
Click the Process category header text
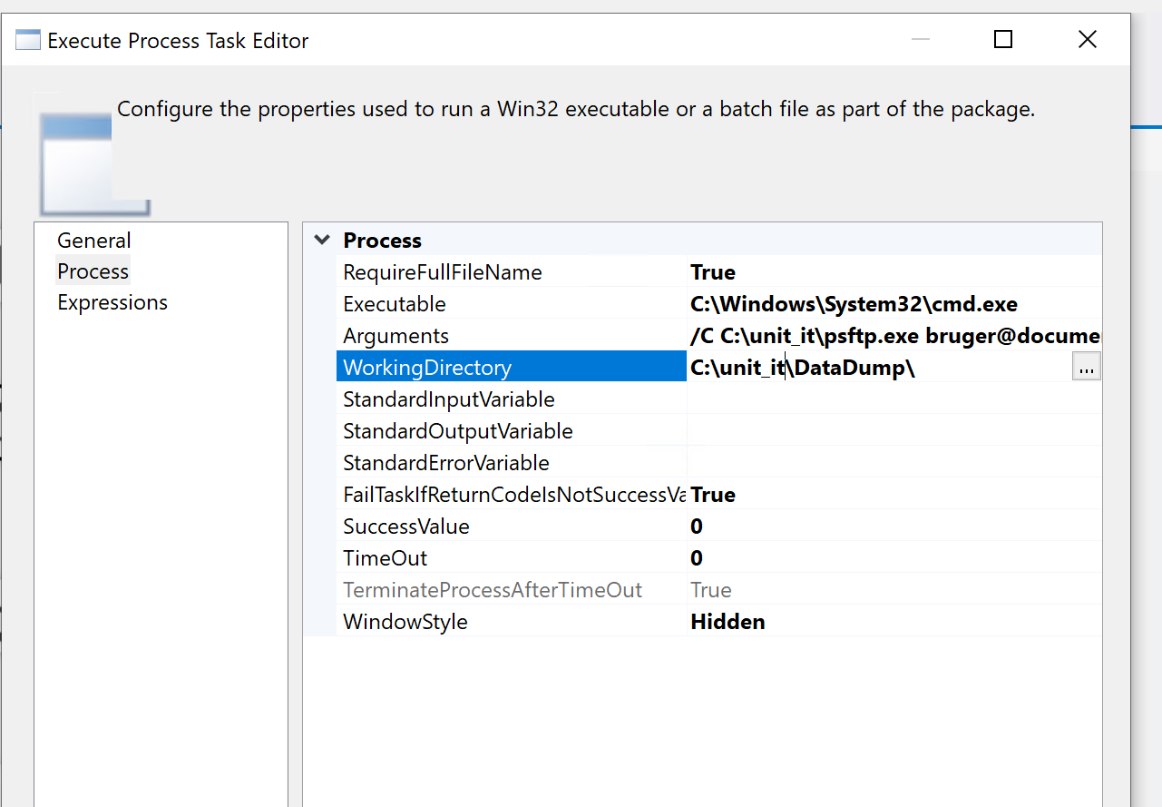383,241
